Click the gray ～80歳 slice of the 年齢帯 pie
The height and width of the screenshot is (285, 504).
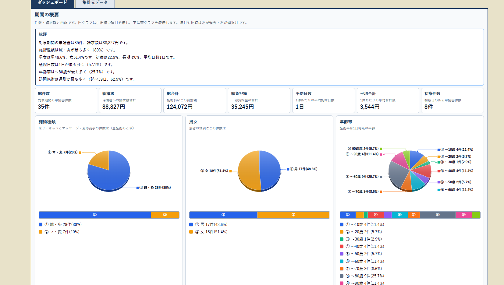398,174
